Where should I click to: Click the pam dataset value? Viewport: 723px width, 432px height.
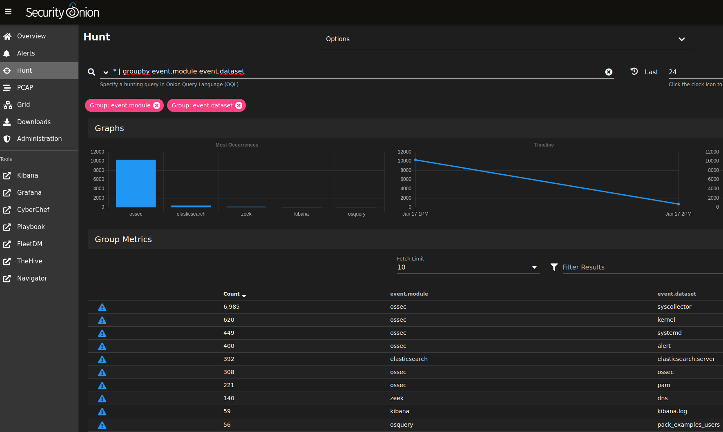point(664,385)
